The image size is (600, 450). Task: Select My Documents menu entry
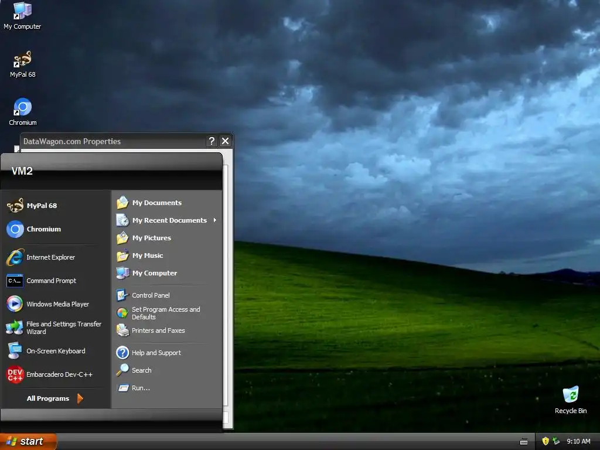(x=167, y=203)
